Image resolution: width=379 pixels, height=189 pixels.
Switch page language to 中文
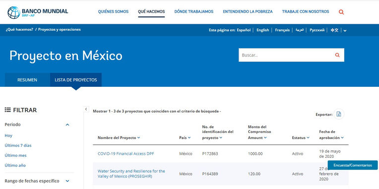(x=334, y=30)
